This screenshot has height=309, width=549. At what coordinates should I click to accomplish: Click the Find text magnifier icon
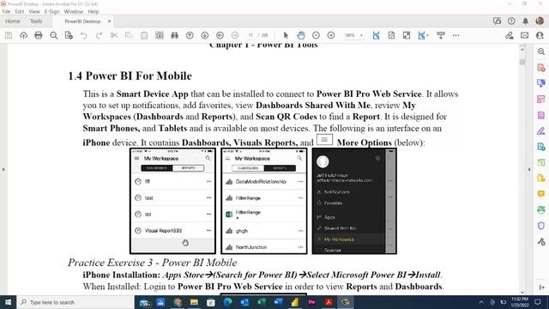[53, 35]
